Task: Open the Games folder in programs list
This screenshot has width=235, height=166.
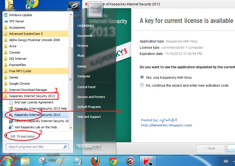Action: [36, 77]
